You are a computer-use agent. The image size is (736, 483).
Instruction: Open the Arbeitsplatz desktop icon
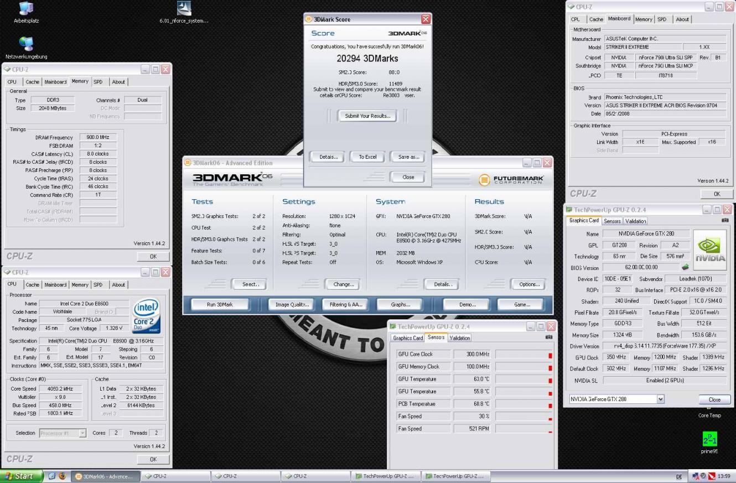(26, 13)
